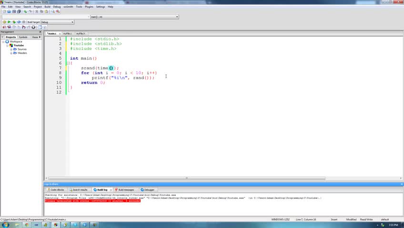The height and width of the screenshot is (228, 404).
Task: Open the Build menu
Action: (48, 7)
